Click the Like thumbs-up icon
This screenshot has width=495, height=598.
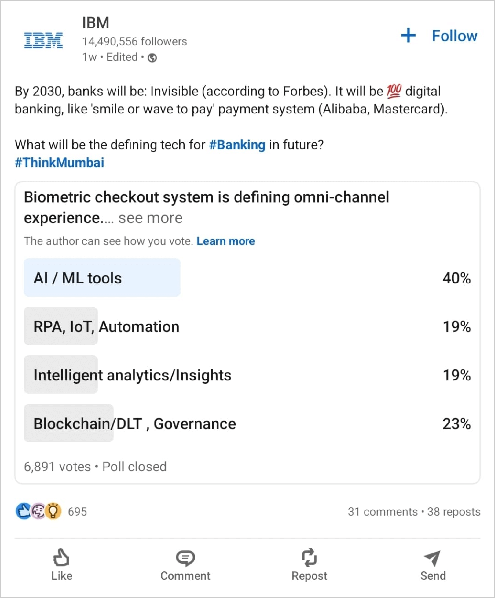coord(61,557)
